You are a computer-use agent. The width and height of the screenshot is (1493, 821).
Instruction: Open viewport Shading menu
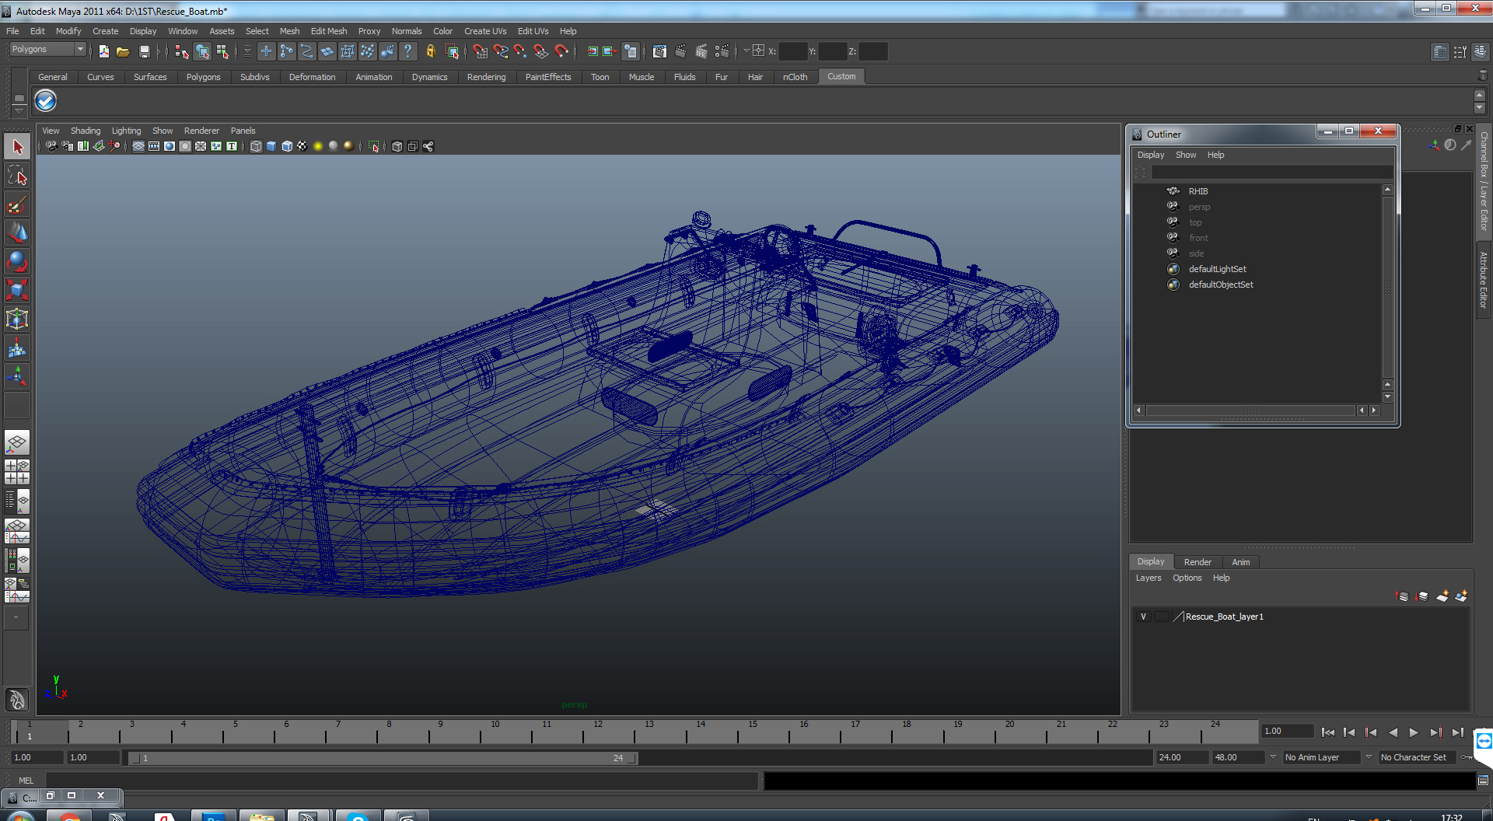(x=86, y=131)
